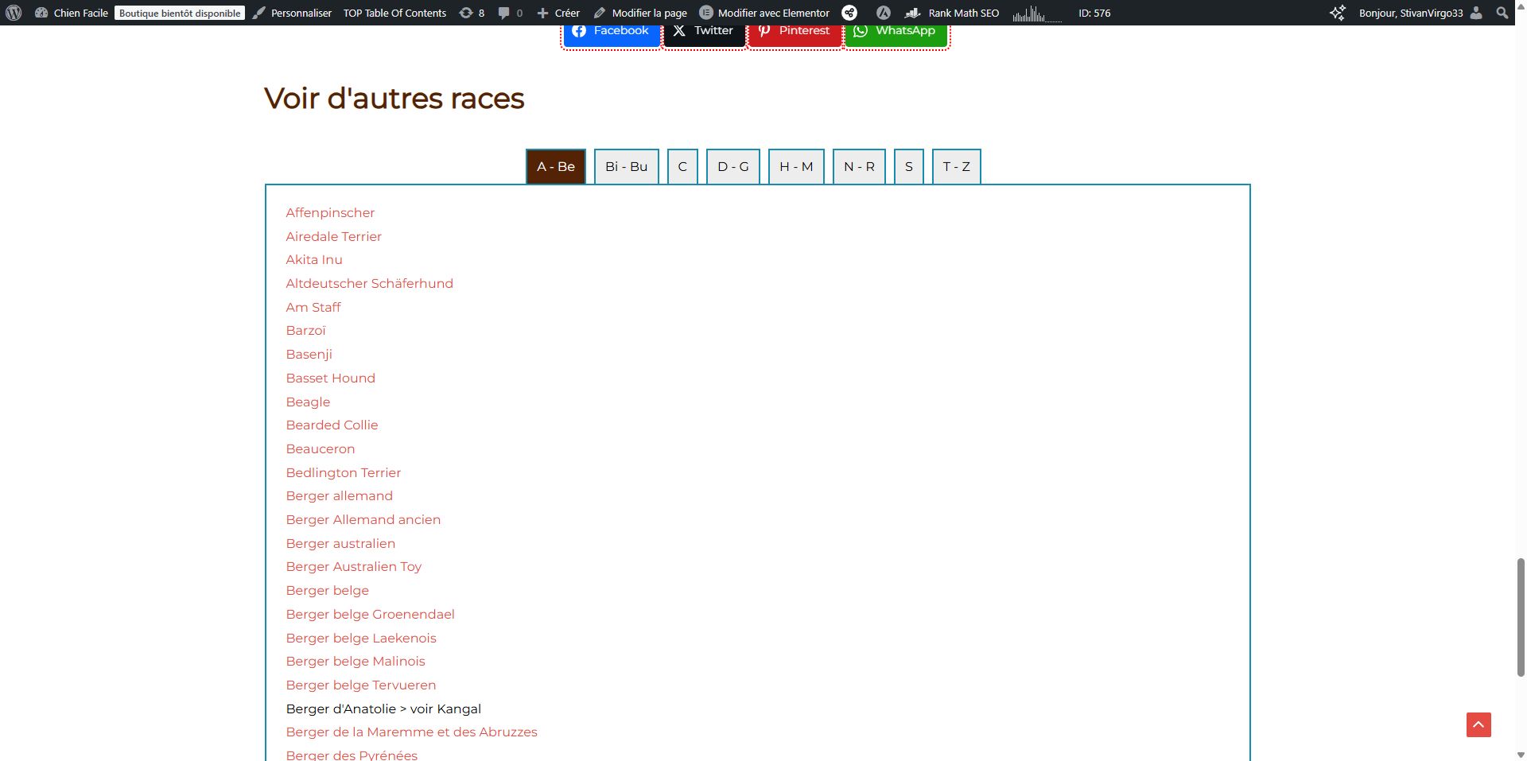This screenshot has width=1527, height=761.
Task: Click the updates icon showing 8
Action: [x=472, y=13]
